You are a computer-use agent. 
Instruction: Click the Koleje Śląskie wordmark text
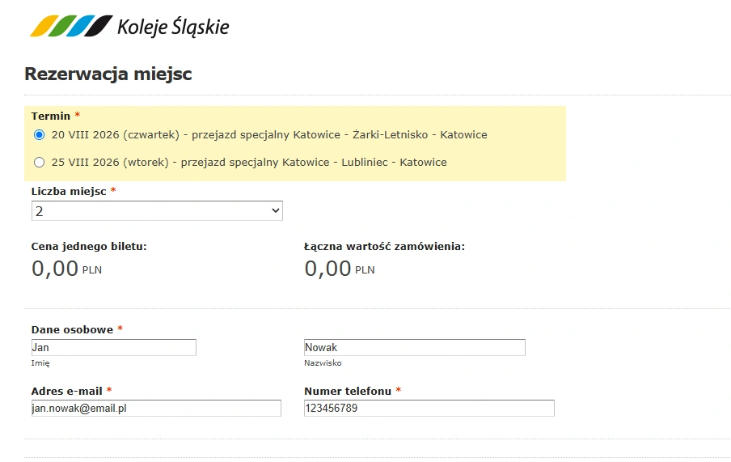click(173, 27)
